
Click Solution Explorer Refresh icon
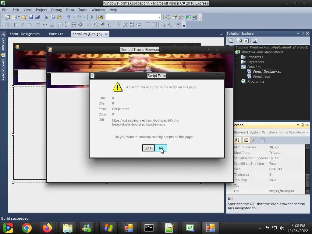click(246, 41)
